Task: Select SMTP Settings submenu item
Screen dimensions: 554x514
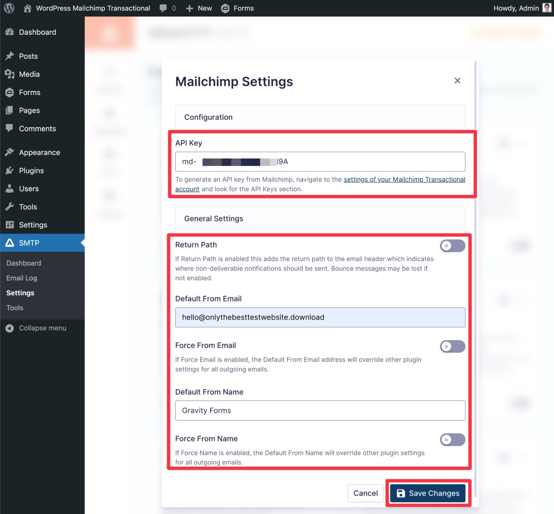Action: 20,293
